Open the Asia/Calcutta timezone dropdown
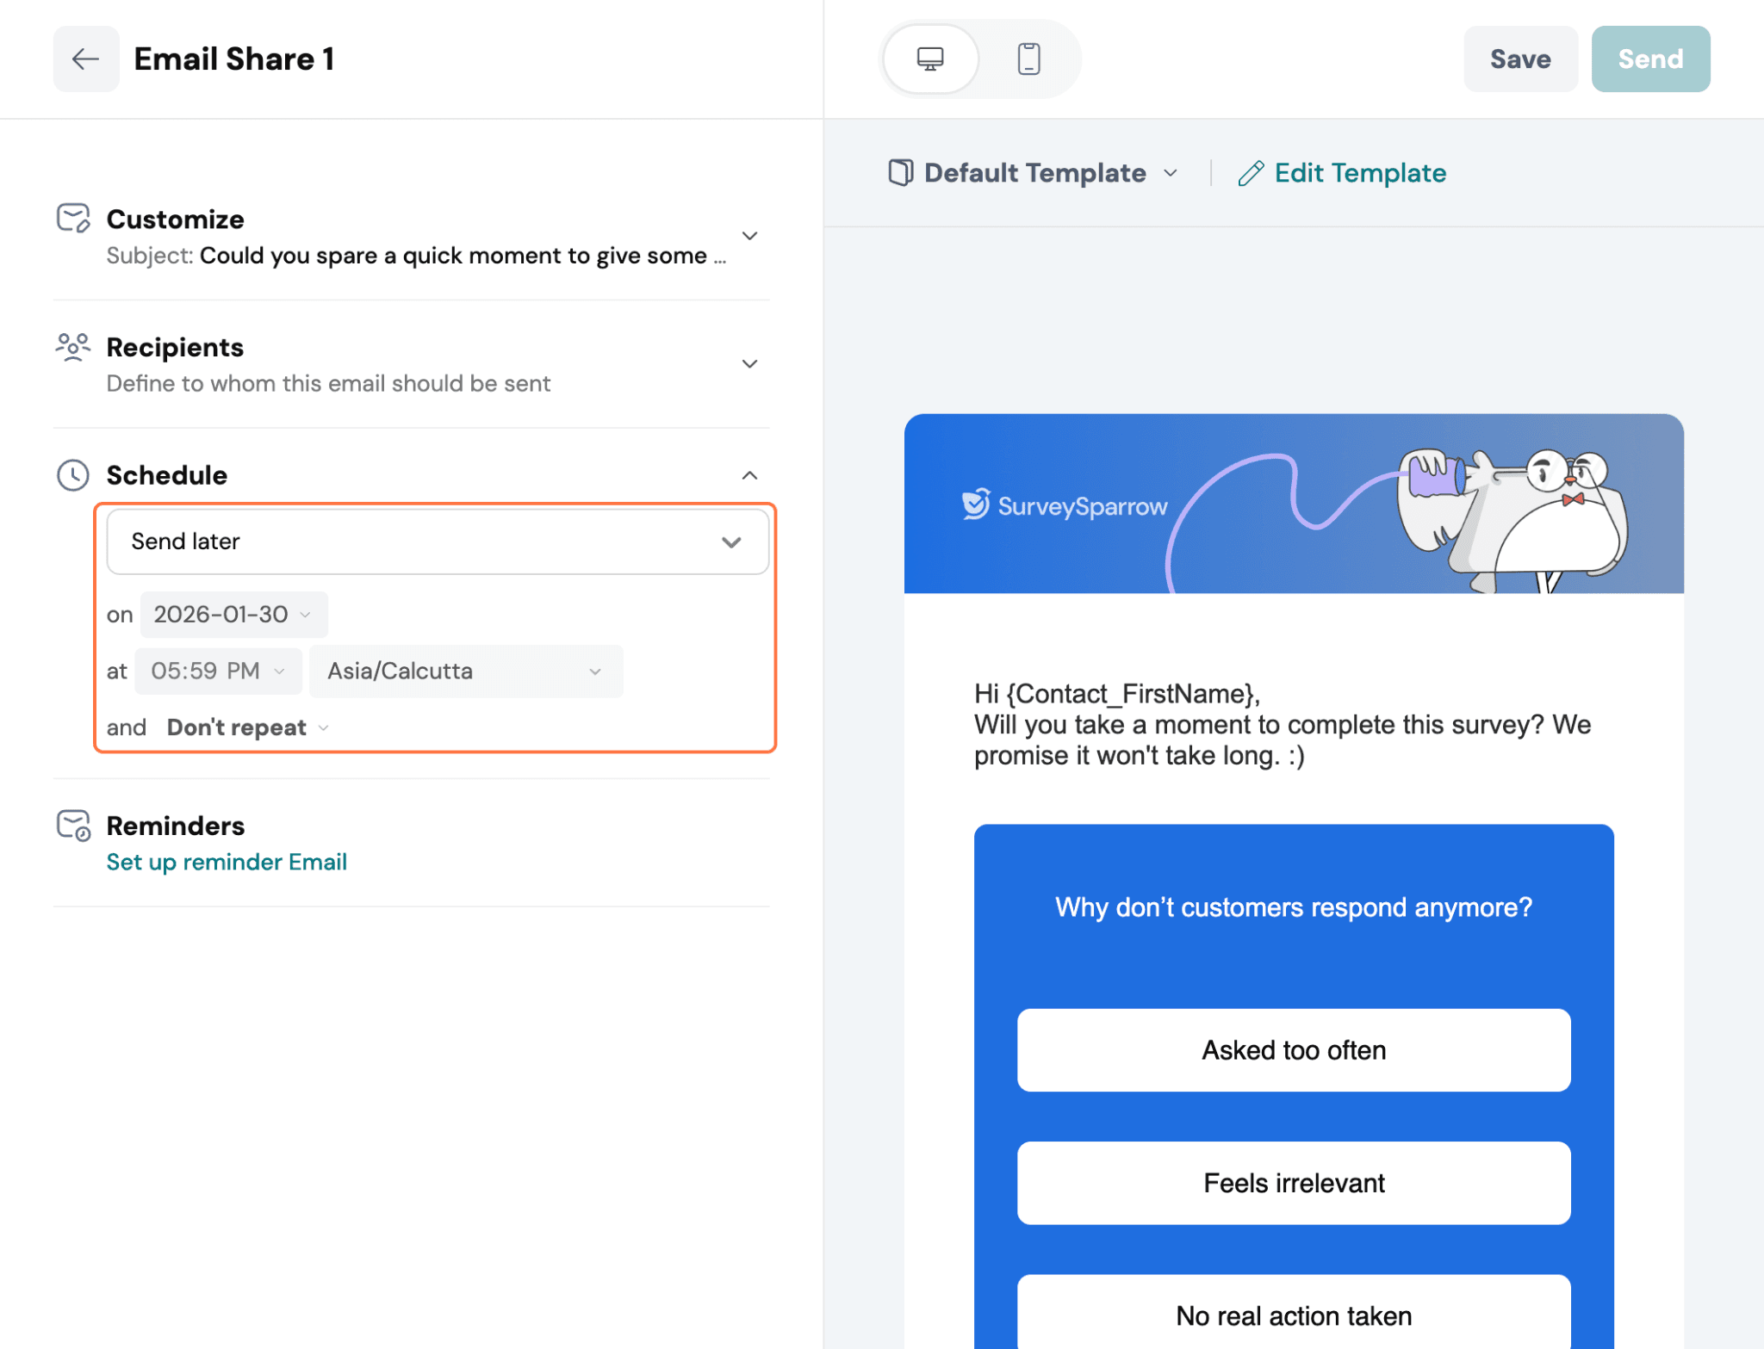The image size is (1764, 1349). 465,671
